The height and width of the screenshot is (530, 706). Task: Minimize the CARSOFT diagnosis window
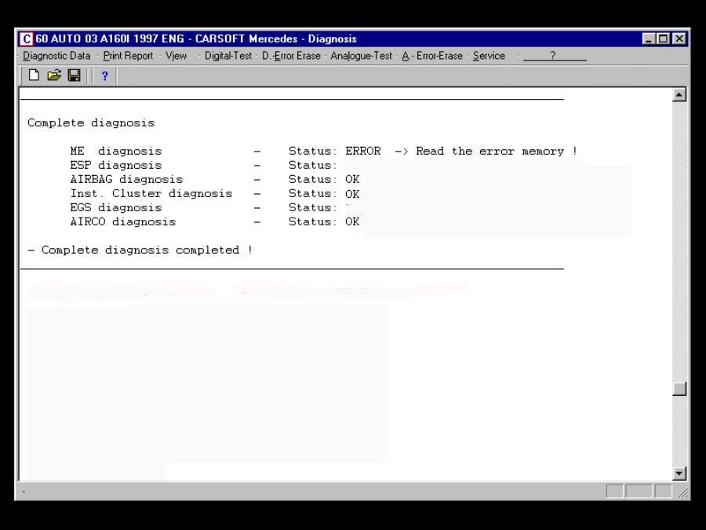pos(650,38)
